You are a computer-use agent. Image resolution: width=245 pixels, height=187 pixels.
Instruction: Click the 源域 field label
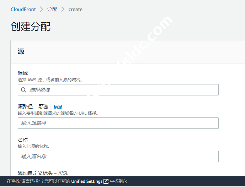pos(23,73)
